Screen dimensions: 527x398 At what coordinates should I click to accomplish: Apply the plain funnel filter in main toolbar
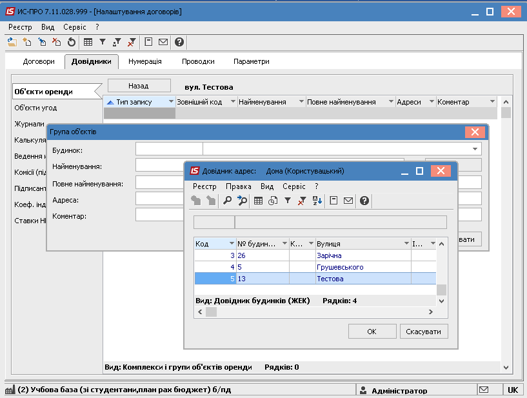coord(103,42)
